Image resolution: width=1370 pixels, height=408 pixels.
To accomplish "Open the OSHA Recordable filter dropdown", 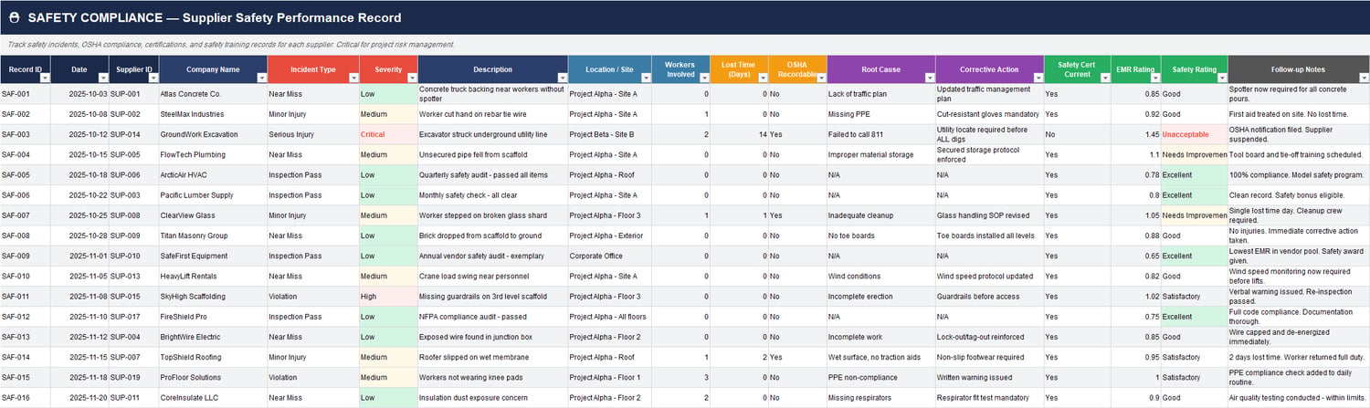I will tap(820, 78).
